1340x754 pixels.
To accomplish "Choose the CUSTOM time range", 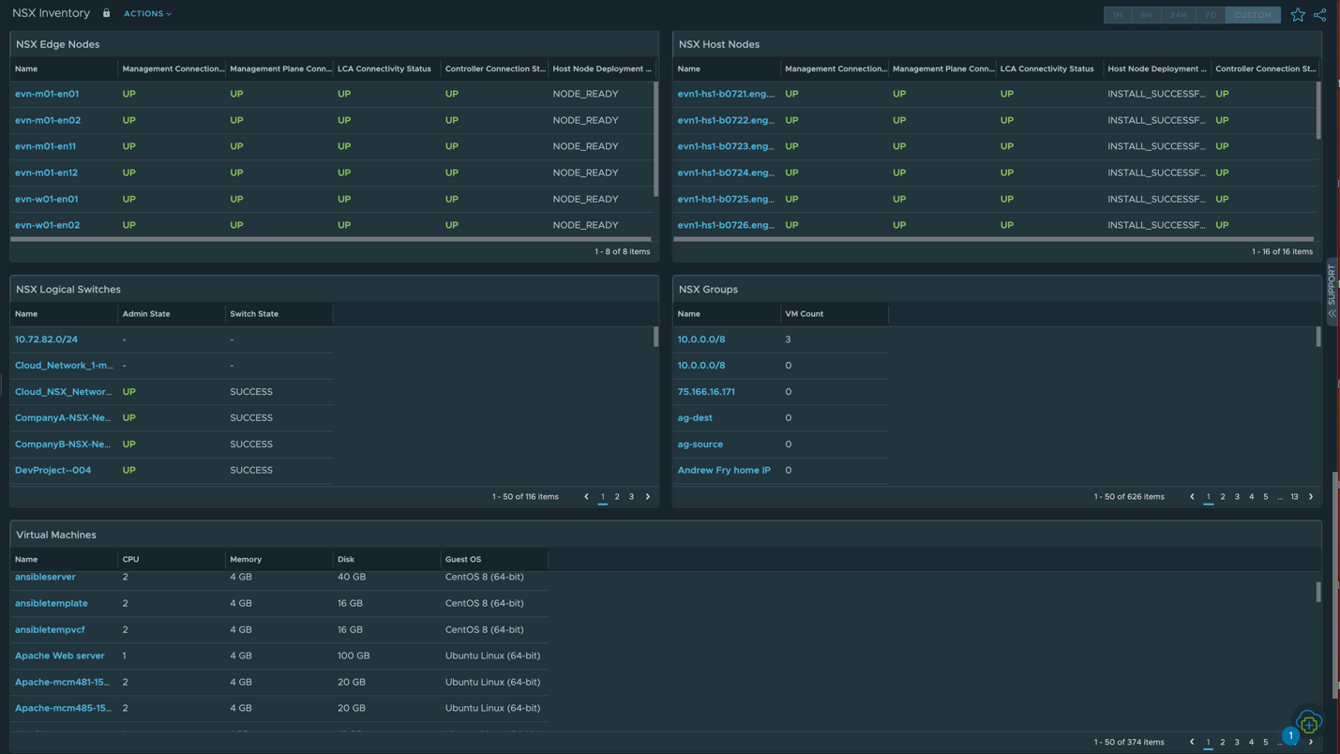I will pos(1252,15).
